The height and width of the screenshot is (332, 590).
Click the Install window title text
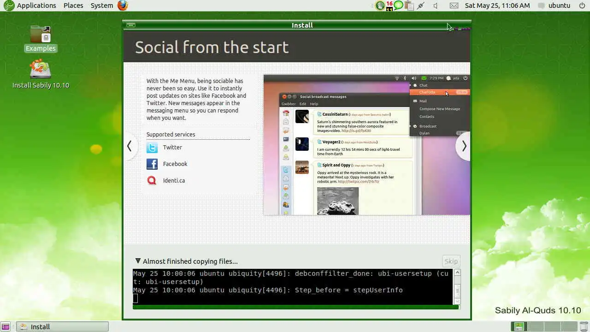pos(302,25)
